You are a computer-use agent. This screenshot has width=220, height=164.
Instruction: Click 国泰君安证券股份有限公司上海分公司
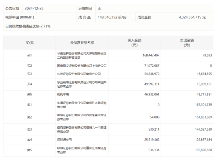[x=82, y=66]
